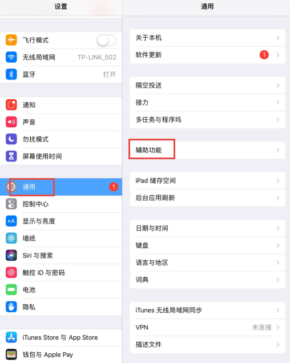This screenshot has height=363, width=290.
Task: Open the 软件更新 software update entry
Action: (207, 55)
